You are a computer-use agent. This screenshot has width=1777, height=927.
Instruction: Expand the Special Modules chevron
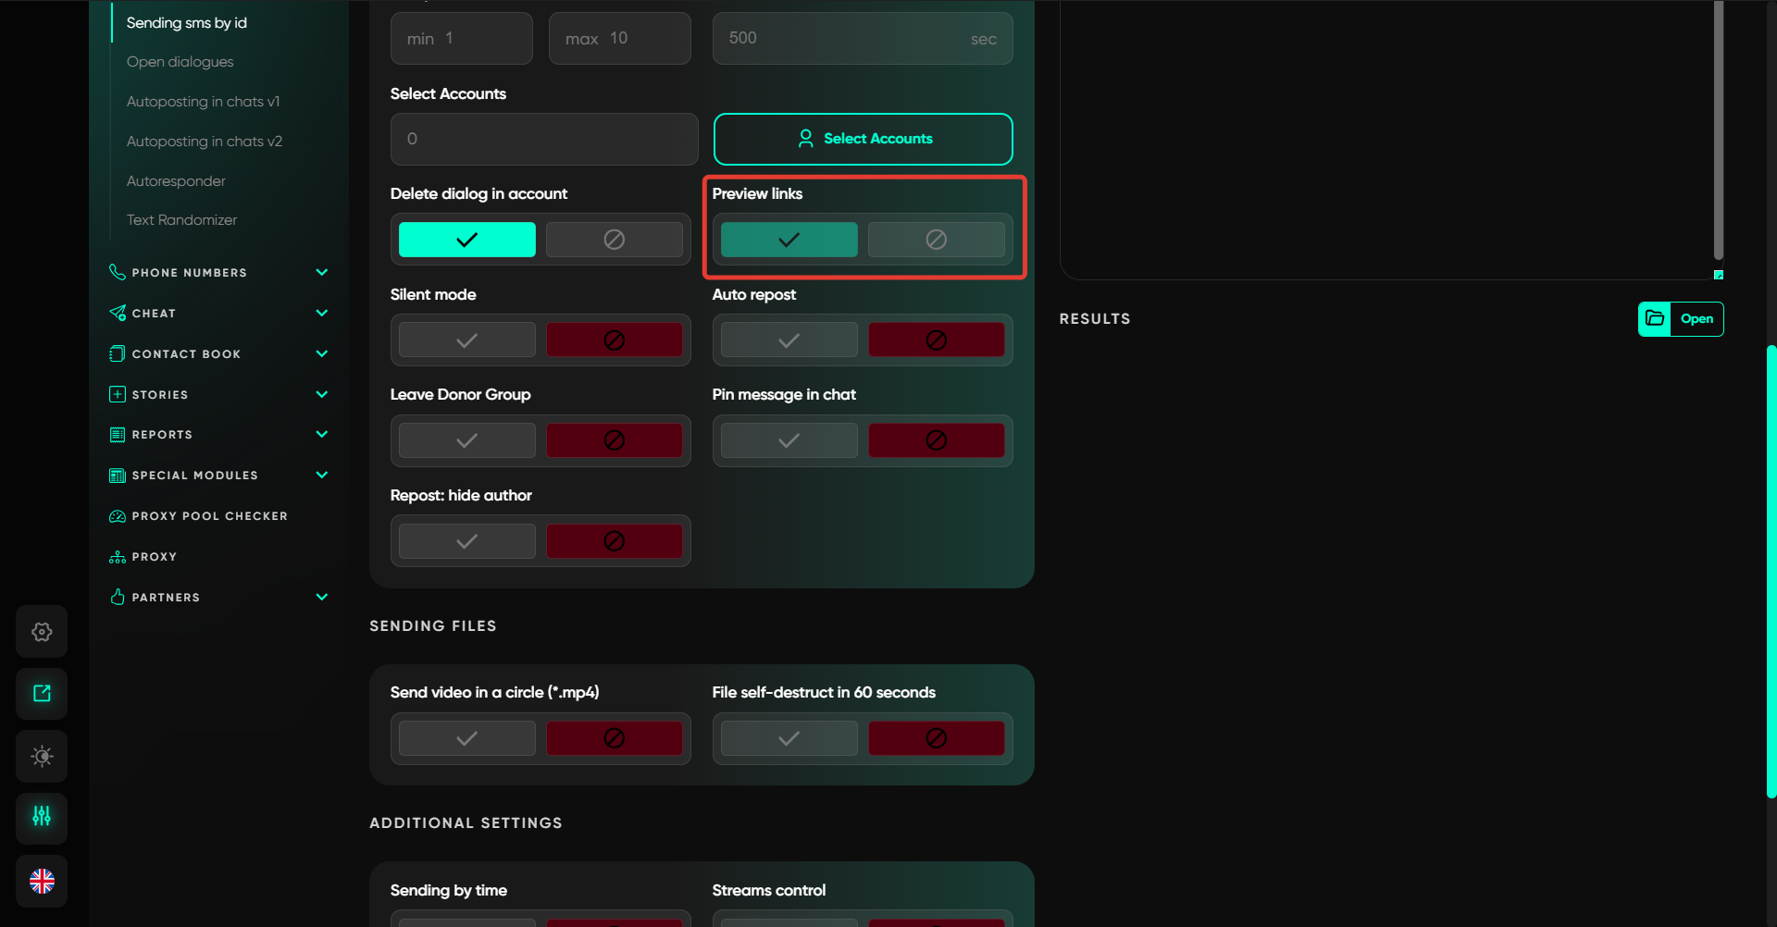coord(322,475)
